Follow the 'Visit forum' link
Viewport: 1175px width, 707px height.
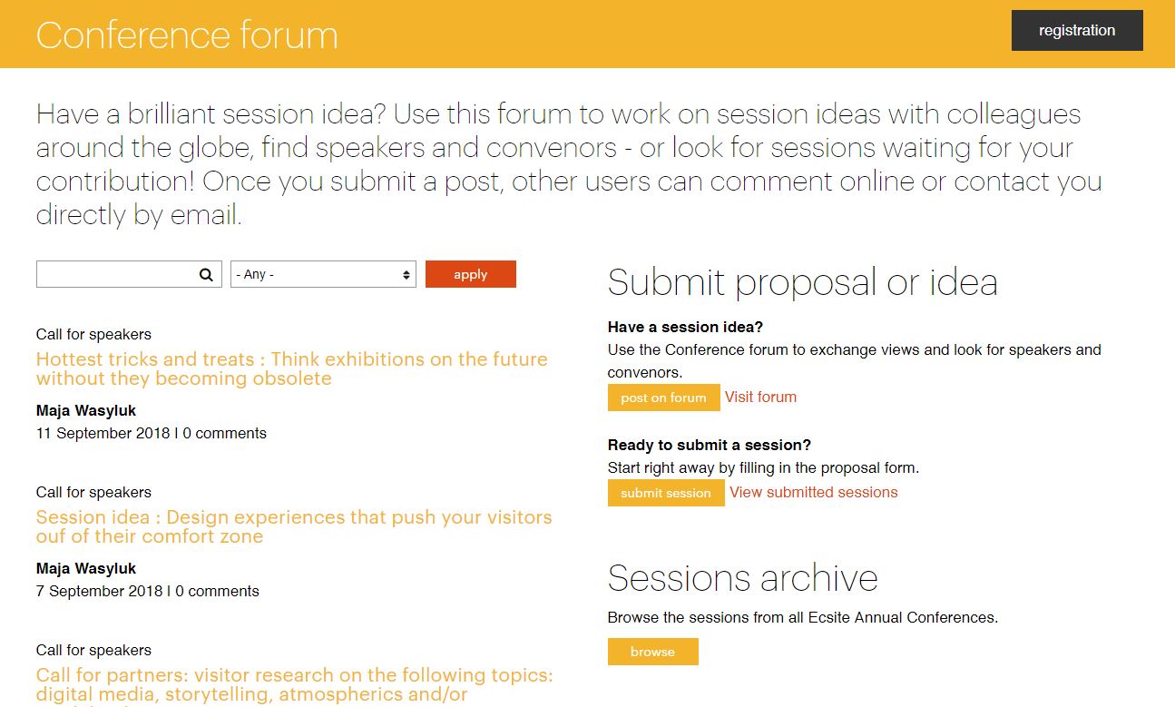760,397
